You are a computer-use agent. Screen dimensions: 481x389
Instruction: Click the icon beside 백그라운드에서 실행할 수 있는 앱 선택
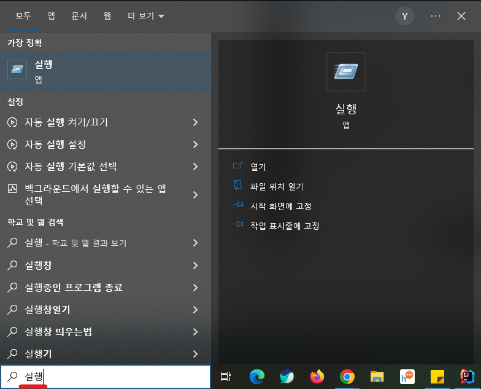pos(12,188)
